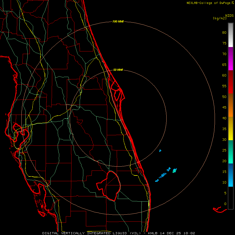The height and width of the screenshot is (235, 235).
Task: Click the 80 value on color scale
Action: point(224,33)
